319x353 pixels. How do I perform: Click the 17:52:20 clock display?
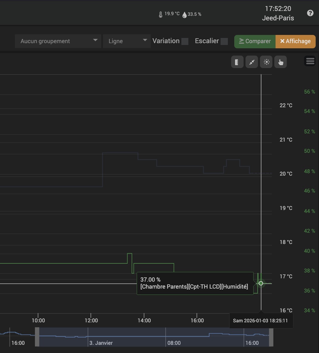coord(278,9)
